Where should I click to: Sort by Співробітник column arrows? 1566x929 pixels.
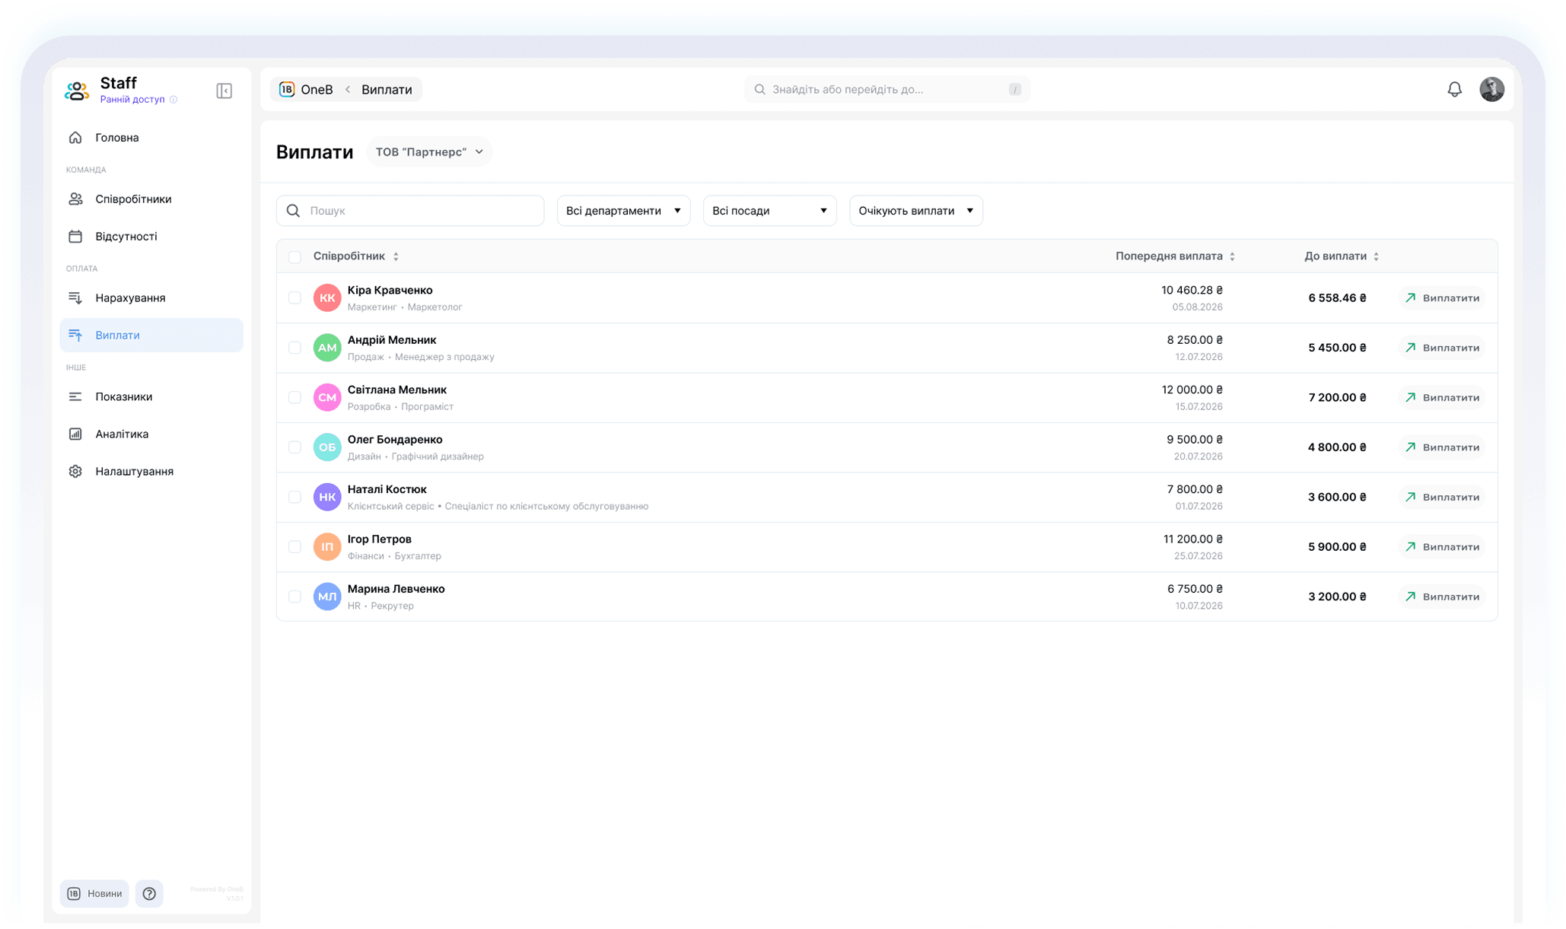[396, 256]
